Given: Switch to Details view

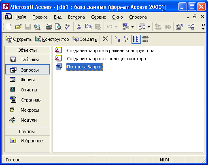Looking at the screenshot, I should [x=145, y=39].
